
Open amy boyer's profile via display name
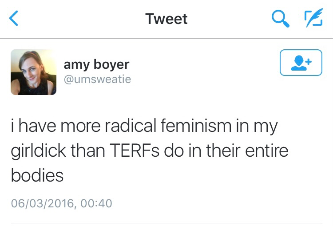click(96, 64)
